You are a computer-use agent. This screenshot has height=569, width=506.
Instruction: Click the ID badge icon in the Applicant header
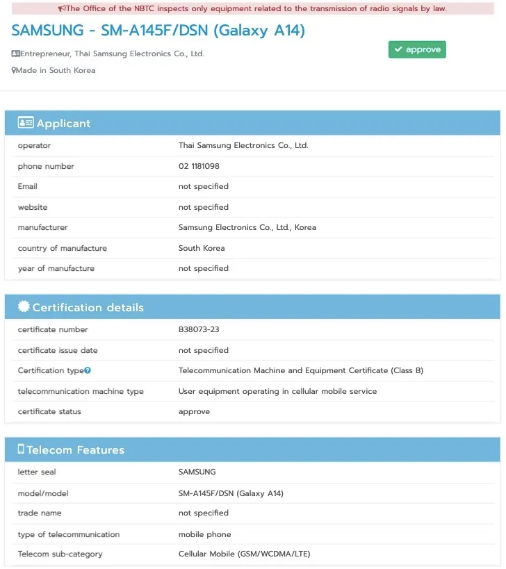tap(24, 122)
